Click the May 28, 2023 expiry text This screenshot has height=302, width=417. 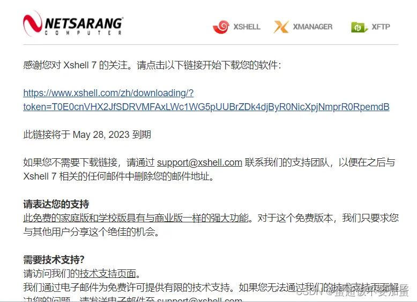tap(101, 134)
